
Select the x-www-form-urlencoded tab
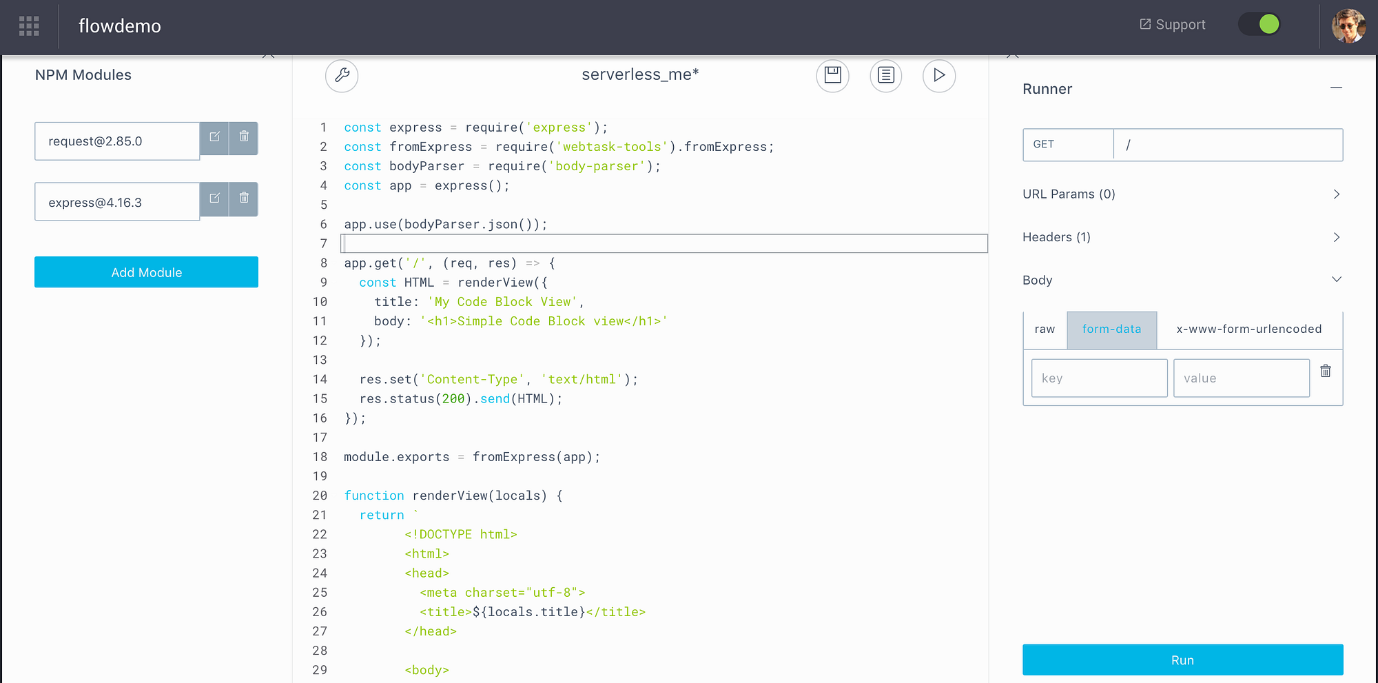pos(1249,329)
